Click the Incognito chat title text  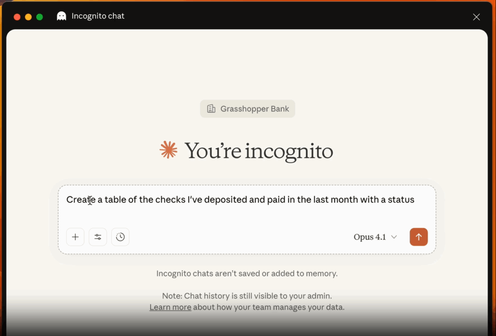click(98, 16)
